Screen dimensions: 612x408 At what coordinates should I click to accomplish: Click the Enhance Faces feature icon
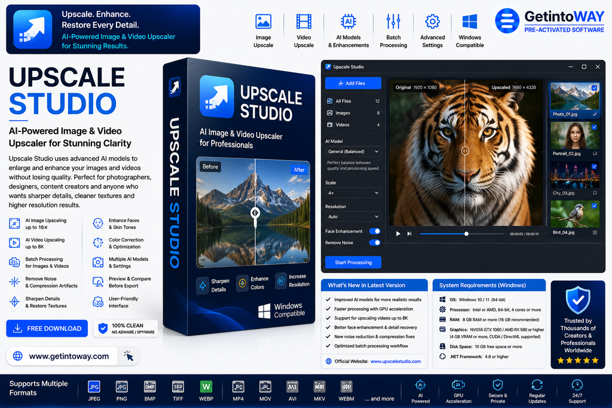pos(98,223)
